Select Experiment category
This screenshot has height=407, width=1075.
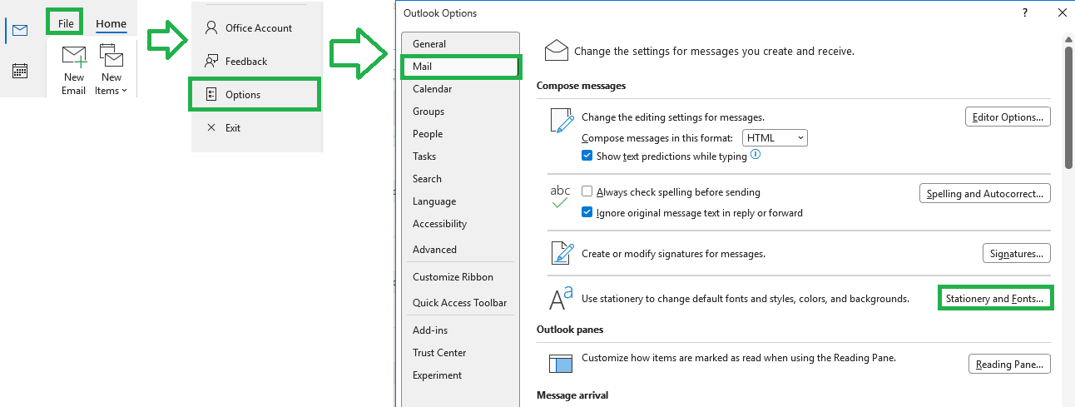pos(460,375)
